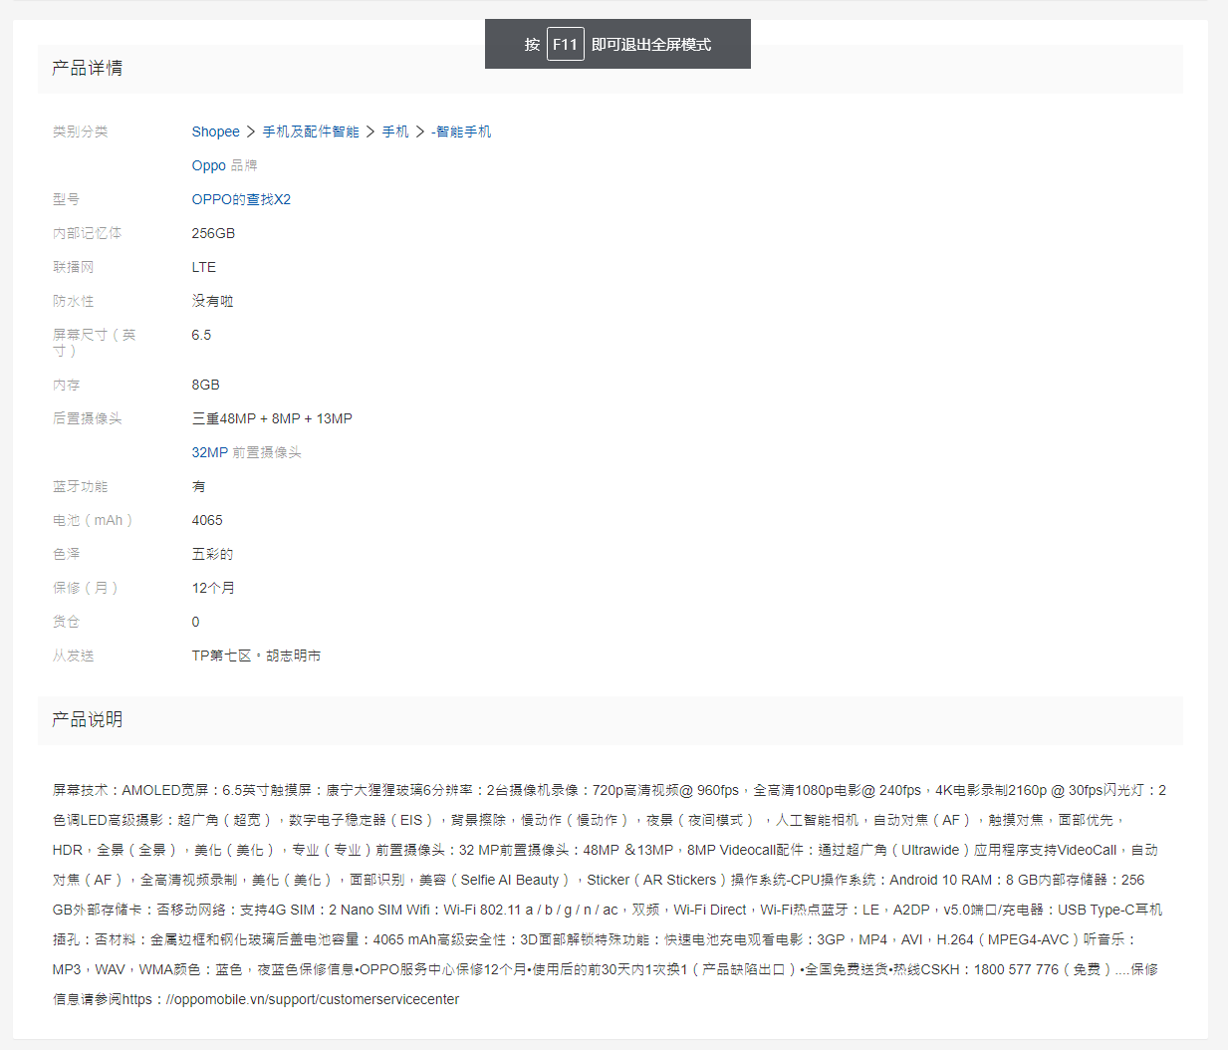Click the chevron before -智能手机
The height and width of the screenshot is (1050, 1228).
coord(420,131)
